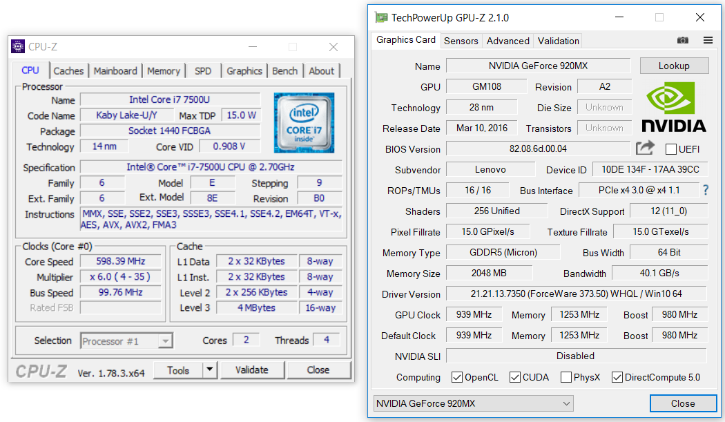Switch to the Mainboard tab
This screenshot has width=725, height=422.
click(x=115, y=71)
